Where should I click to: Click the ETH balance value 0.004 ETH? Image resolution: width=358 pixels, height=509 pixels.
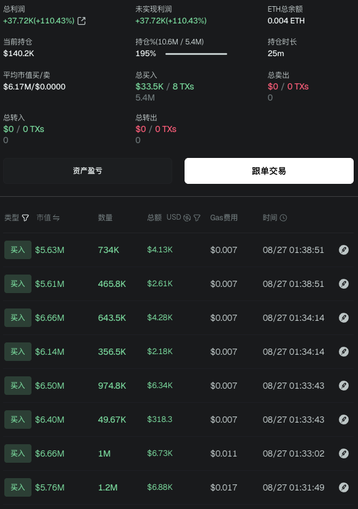(286, 21)
